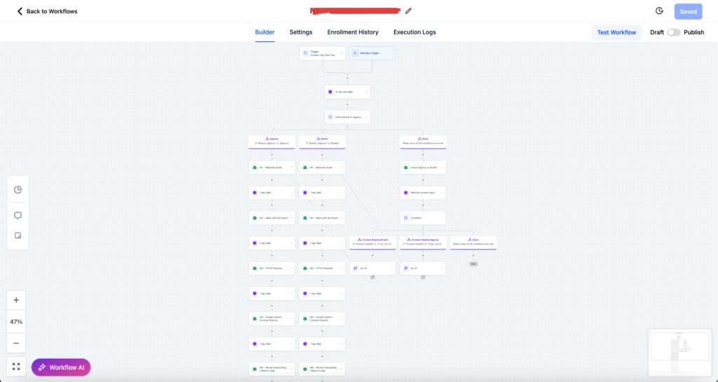Open three-dot menu on Check Brand or Agency node

click(366, 117)
